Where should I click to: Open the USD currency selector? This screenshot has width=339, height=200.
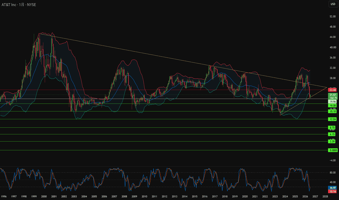click(333, 4)
